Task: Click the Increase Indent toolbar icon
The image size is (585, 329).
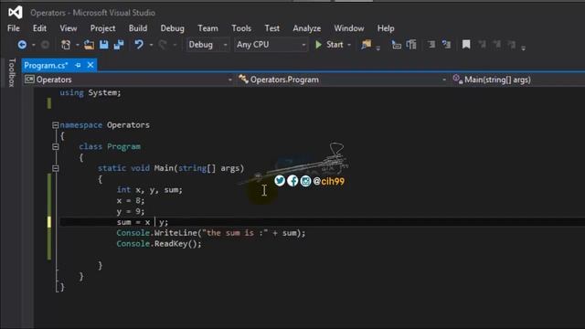Action: (x=446, y=45)
